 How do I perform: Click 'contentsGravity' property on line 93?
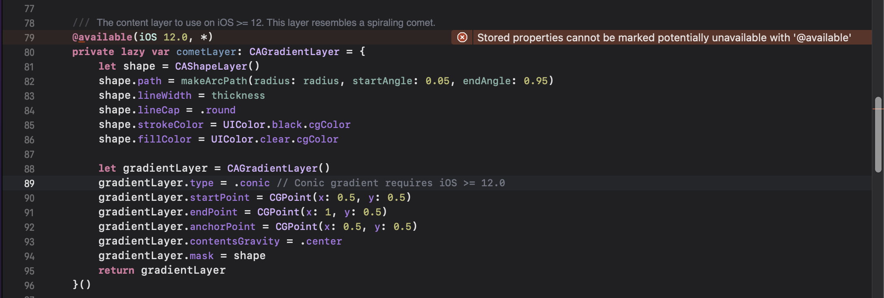click(235, 241)
